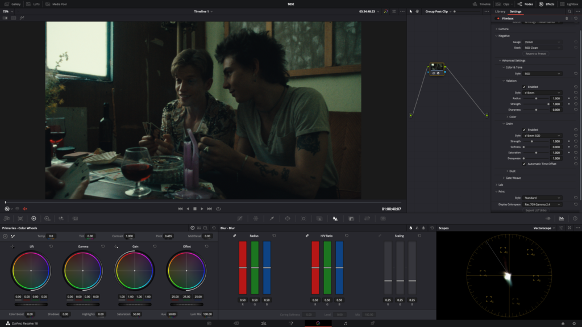Open the Grain Style s16mm 50D dropdown
582x327 pixels.
[x=542, y=136]
